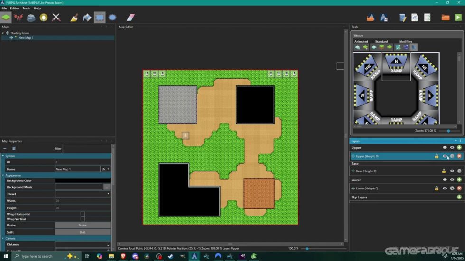Open the EN language dropdown beside Name

pos(105,169)
